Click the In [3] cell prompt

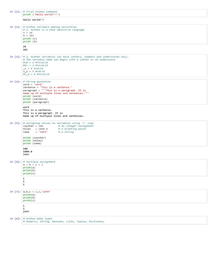click(15, 57)
